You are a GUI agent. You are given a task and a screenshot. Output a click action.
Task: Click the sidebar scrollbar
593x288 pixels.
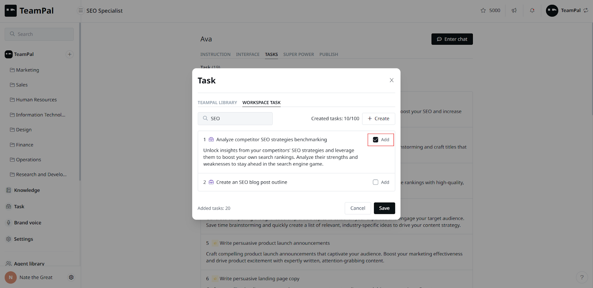(80, 102)
